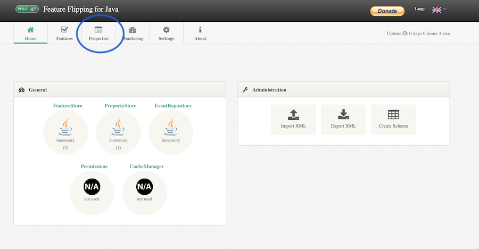Click the Donate button
This screenshot has width=479, height=249.
click(387, 11)
